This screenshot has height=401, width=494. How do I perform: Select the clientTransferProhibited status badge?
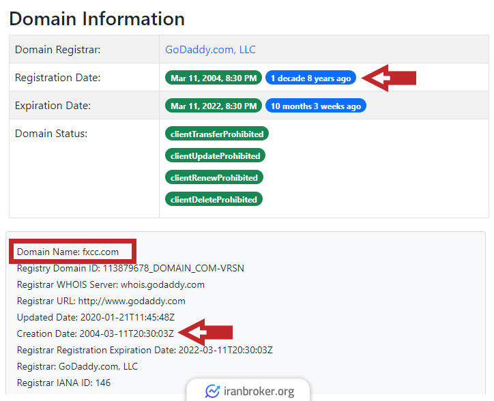point(217,134)
